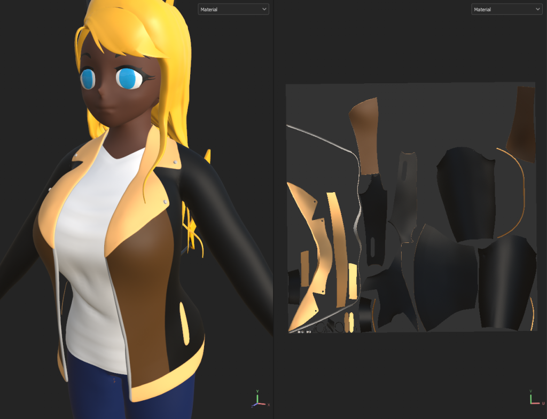Select the large black UV island at the bottom right

[506, 283]
